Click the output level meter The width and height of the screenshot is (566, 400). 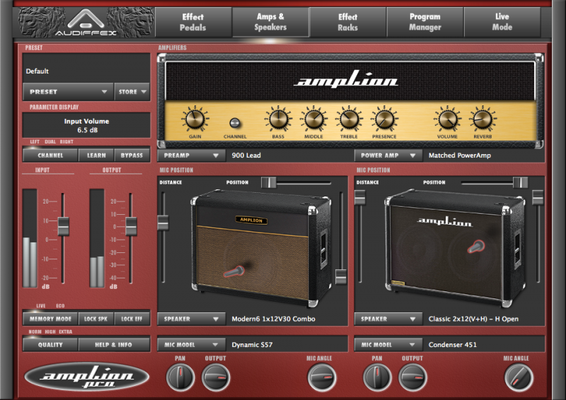click(x=97, y=238)
